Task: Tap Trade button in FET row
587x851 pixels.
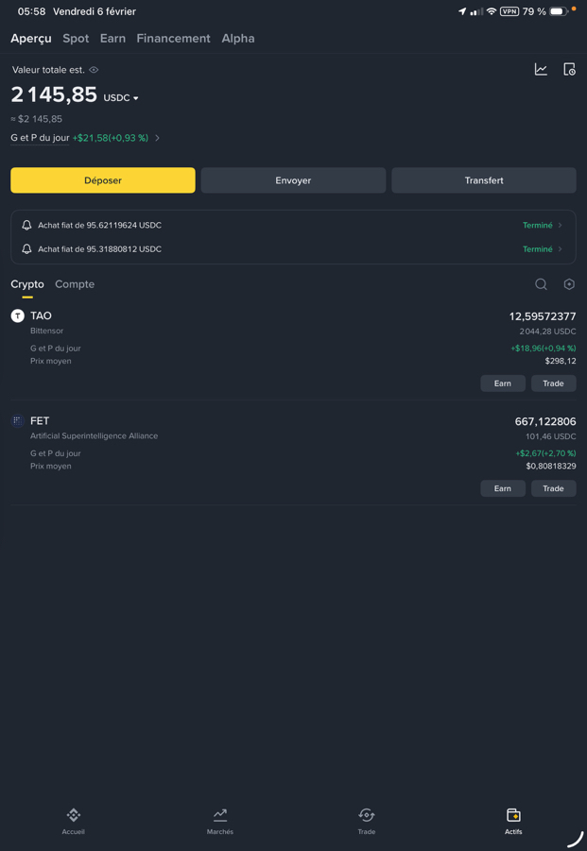Action: (553, 488)
